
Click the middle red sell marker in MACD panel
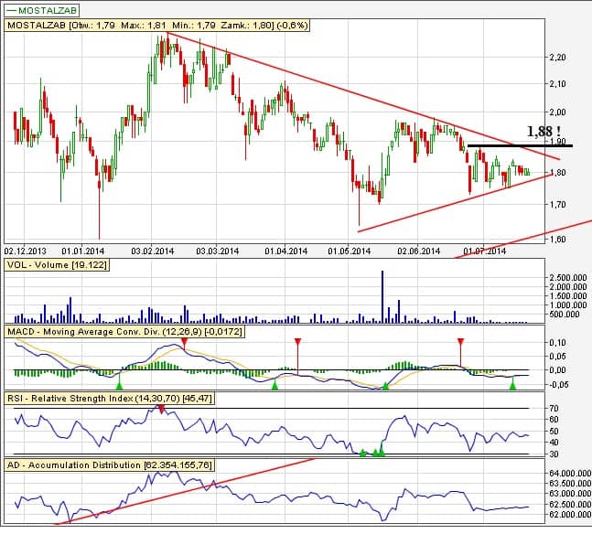pos(296,343)
